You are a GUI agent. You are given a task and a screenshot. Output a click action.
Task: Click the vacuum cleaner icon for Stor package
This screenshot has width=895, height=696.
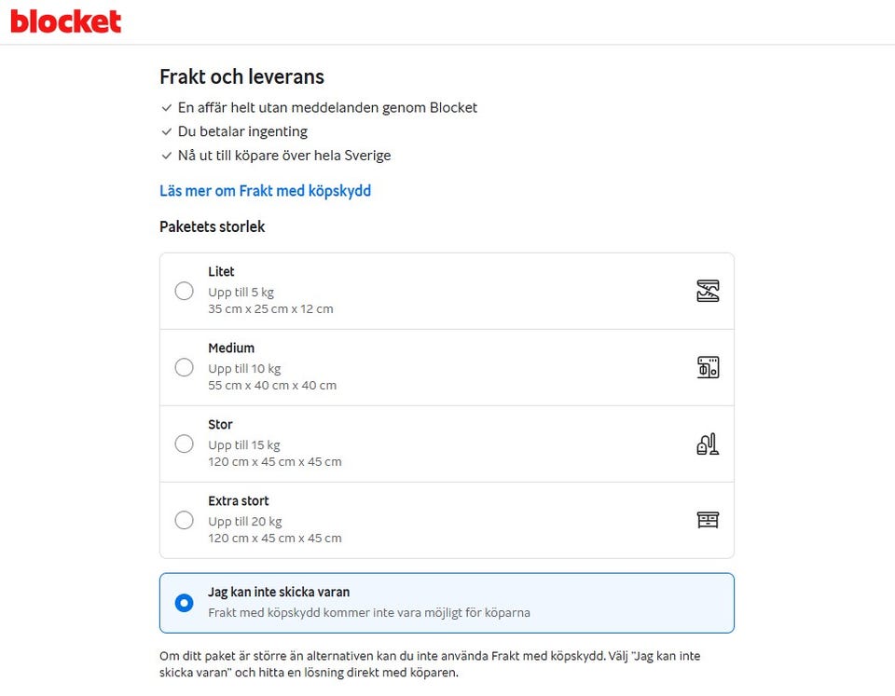[x=708, y=444]
